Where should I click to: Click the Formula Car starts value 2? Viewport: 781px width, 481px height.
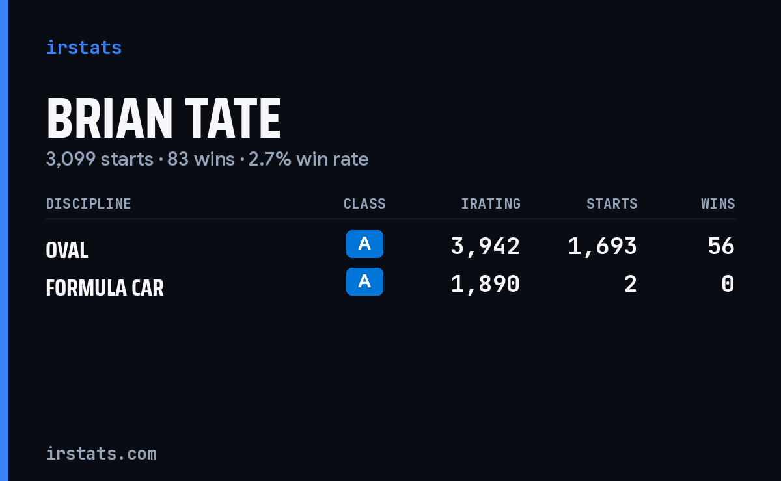(x=631, y=284)
